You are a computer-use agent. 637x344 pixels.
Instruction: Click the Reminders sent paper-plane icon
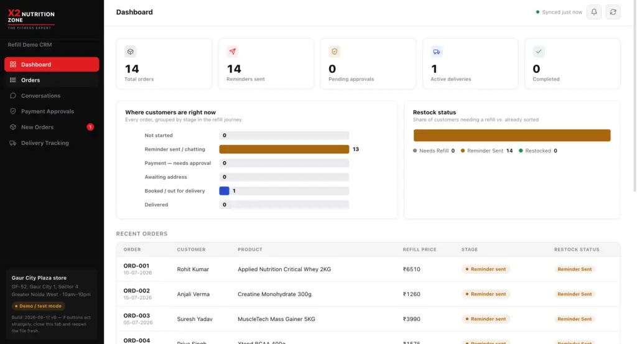pos(233,52)
